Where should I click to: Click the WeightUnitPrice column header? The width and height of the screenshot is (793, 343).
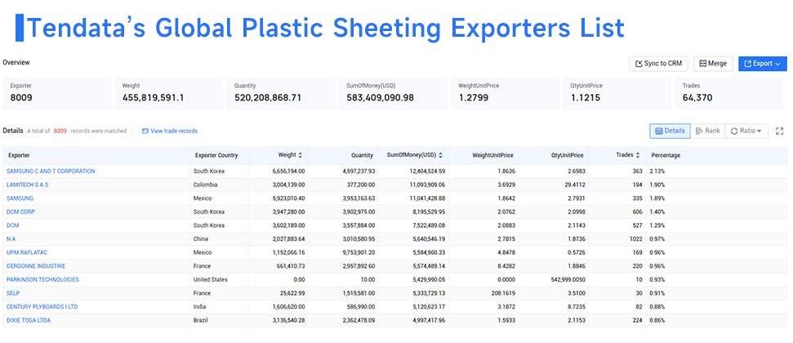492,156
